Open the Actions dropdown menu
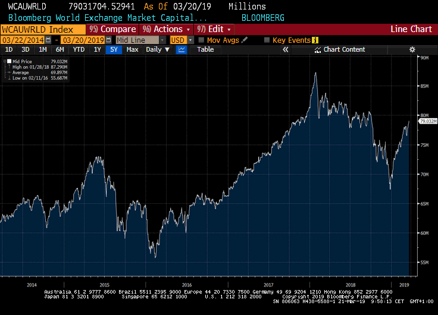Viewport: 438px width, 315px height. 166,29
